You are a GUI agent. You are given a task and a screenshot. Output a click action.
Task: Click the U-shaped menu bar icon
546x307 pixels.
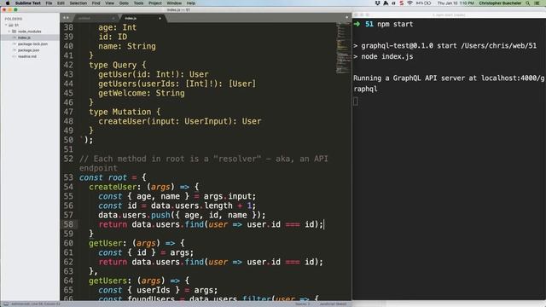pos(377,3)
